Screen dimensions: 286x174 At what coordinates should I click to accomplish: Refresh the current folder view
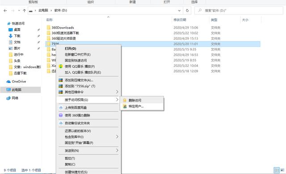pyautogui.click(x=187, y=11)
